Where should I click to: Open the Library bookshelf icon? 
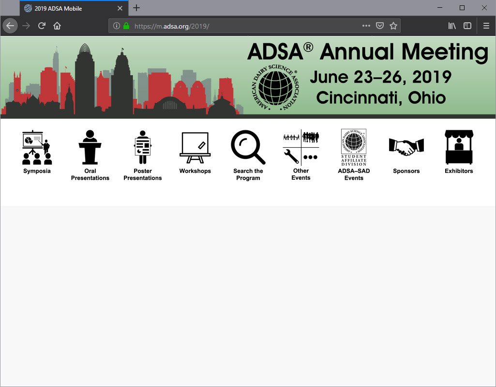(x=452, y=26)
